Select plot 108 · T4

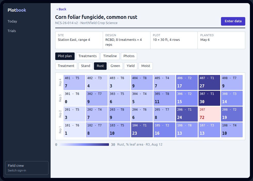point(232,130)
